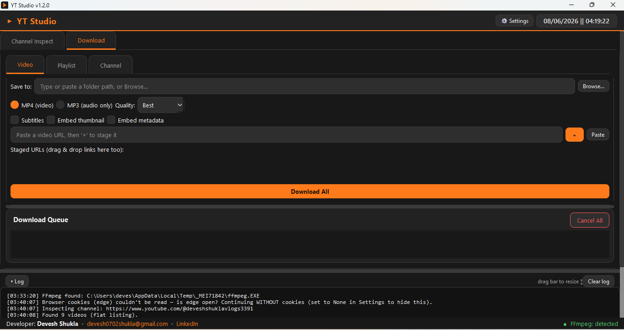Click the Download All button
This screenshot has height=330, width=624.
(x=310, y=192)
